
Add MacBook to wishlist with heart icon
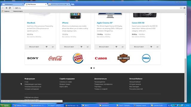click(x=47, y=47)
